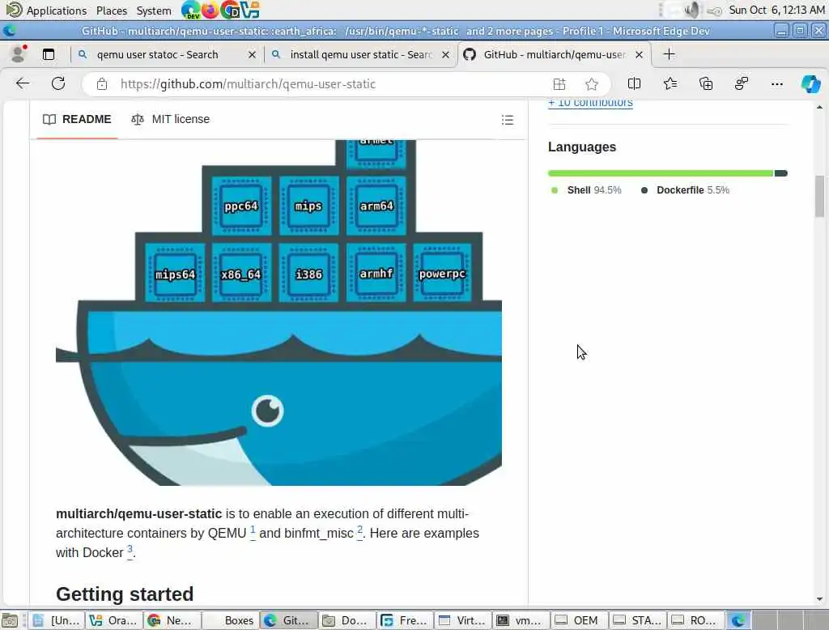
Task: Open the browser profile sharing icon
Action: coord(742,83)
